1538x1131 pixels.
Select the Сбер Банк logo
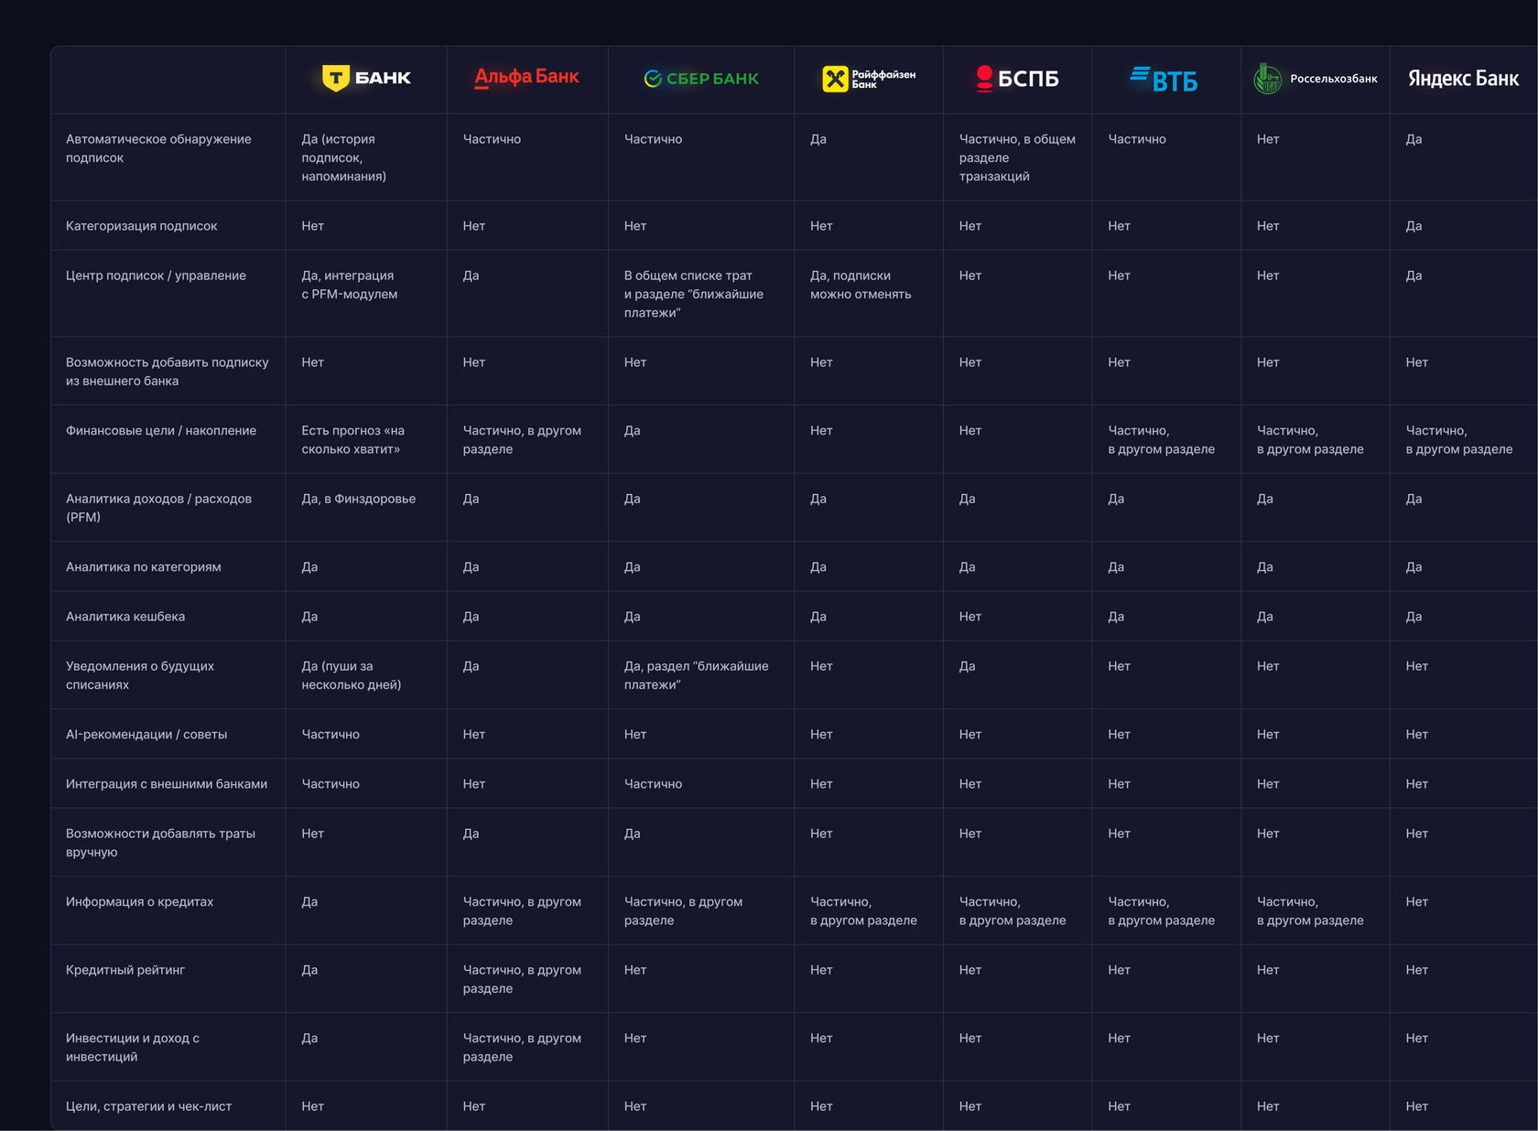pos(701,79)
